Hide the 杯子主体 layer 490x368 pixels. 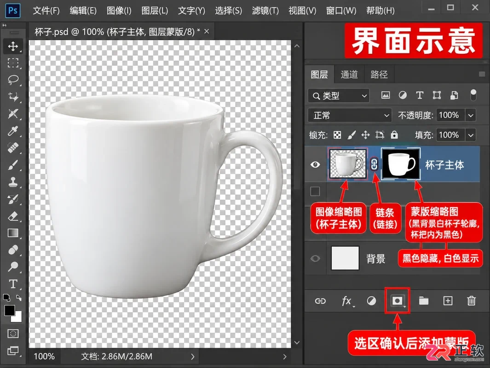315,164
